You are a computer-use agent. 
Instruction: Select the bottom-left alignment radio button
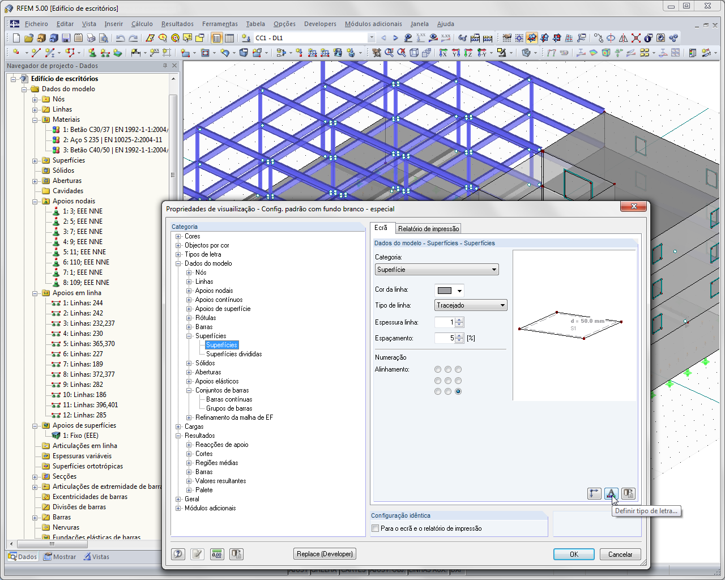click(438, 391)
